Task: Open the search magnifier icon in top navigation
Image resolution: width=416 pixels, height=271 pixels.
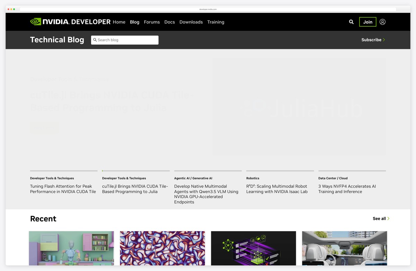Action: pos(351,22)
